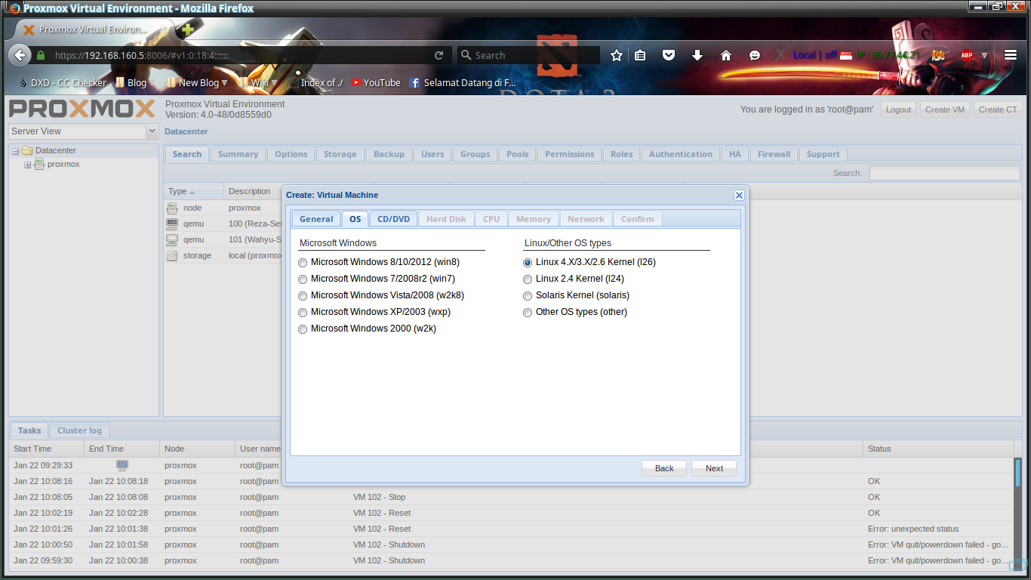The height and width of the screenshot is (580, 1031).
Task: Bookmark this page with the star icon
Action: (x=617, y=55)
